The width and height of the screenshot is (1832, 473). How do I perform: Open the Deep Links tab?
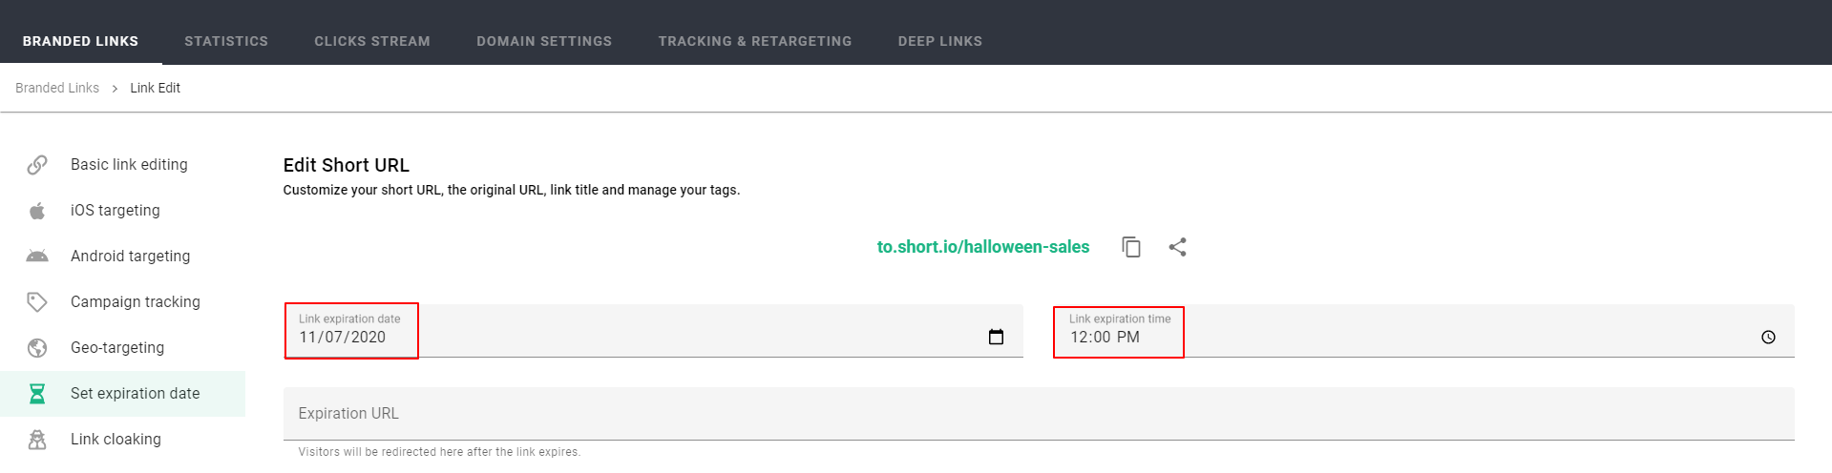tap(940, 41)
